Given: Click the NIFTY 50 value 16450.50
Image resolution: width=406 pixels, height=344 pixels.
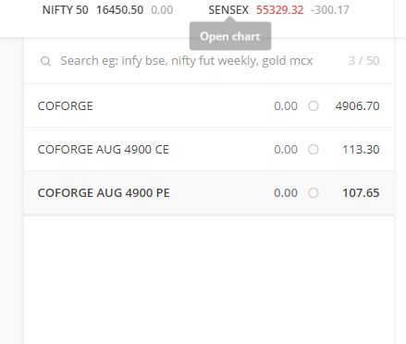Looking at the screenshot, I should pyautogui.click(x=119, y=10).
